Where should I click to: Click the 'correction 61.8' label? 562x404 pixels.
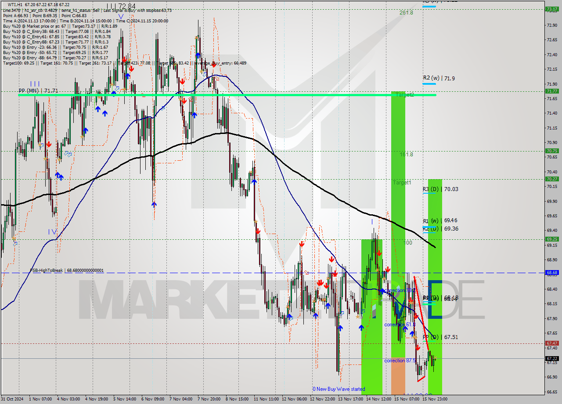point(400,325)
